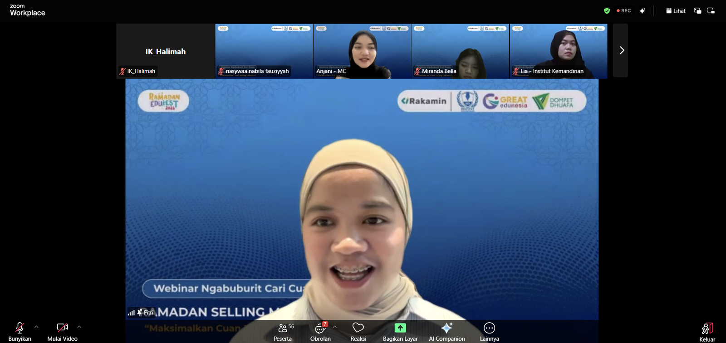
Task: Open the Lihat view layout menu
Action: pyautogui.click(x=676, y=11)
